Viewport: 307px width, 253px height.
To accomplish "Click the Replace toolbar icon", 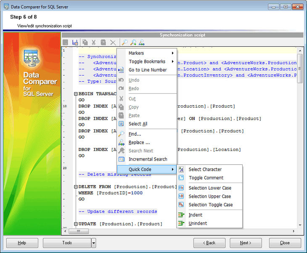I will (x=142, y=42).
